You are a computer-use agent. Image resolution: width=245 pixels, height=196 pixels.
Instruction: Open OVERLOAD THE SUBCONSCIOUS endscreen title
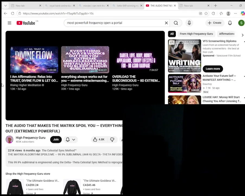point(136,79)
